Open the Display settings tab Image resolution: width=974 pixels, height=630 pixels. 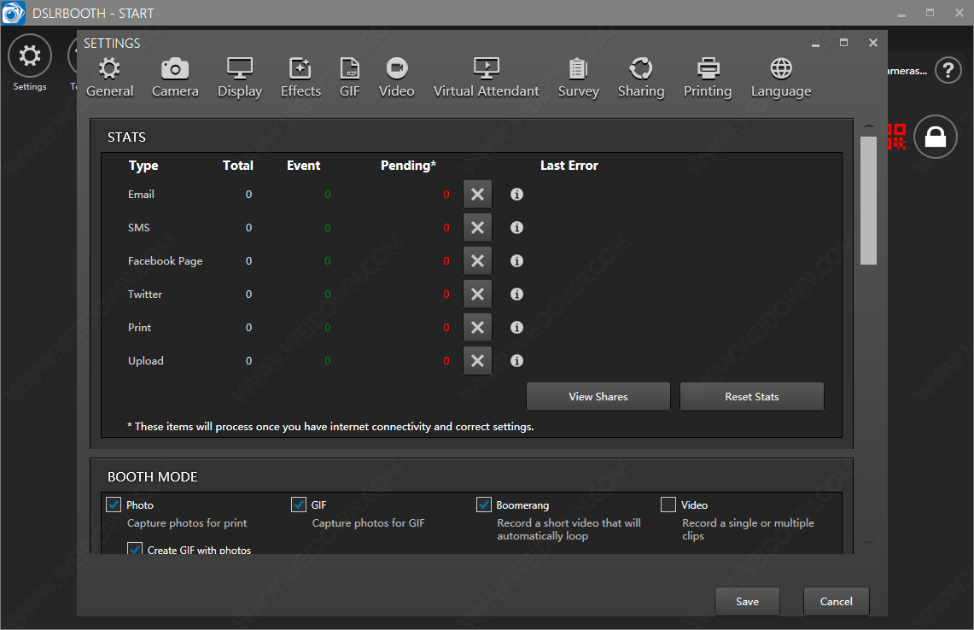click(x=240, y=78)
